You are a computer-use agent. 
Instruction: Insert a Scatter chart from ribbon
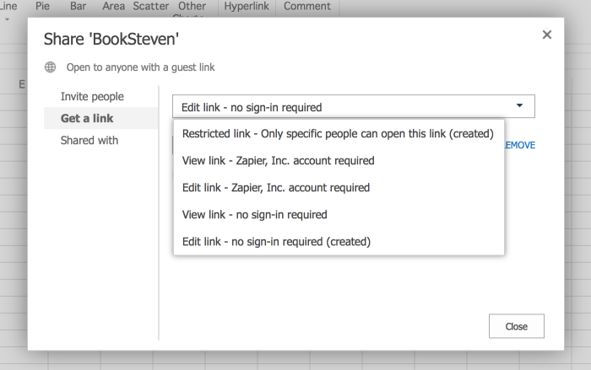151,7
